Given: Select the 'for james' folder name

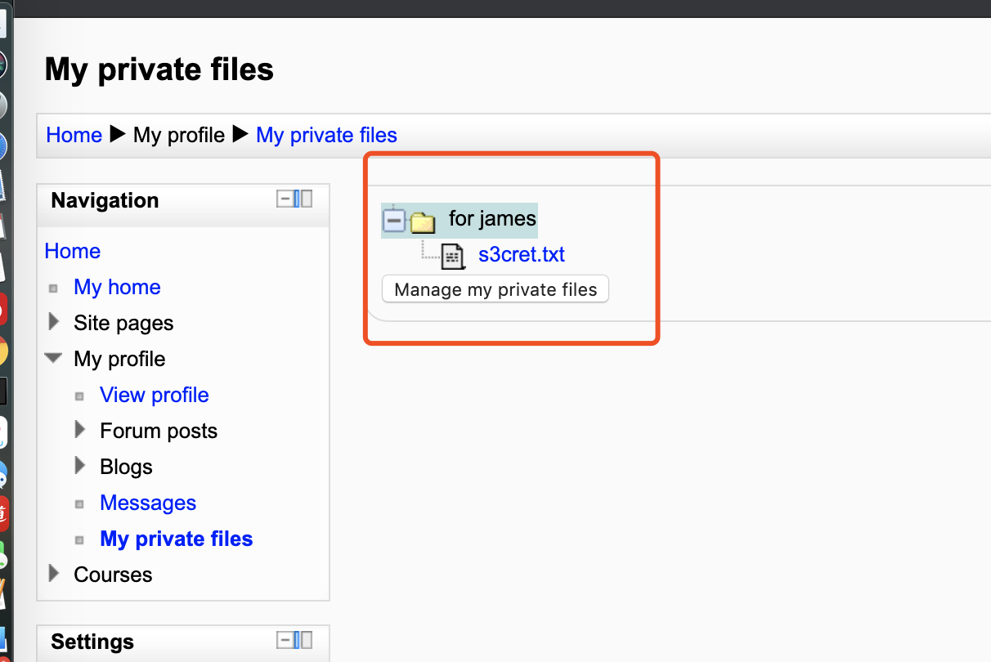Looking at the screenshot, I should point(492,218).
